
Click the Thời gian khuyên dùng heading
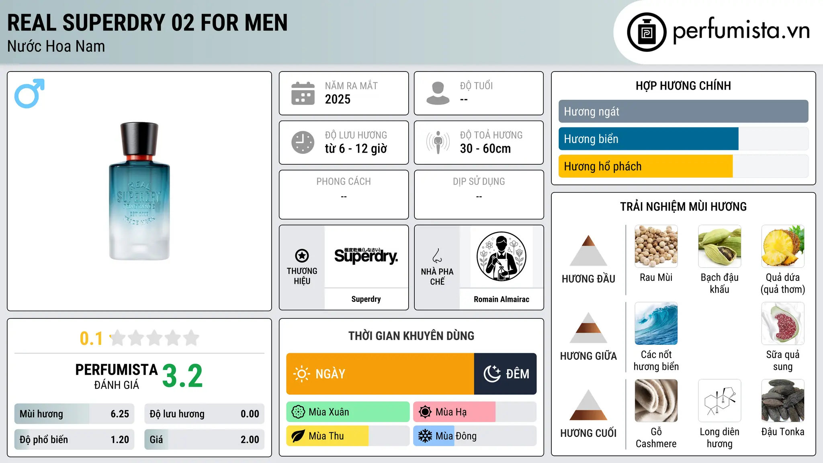point(411,336)
